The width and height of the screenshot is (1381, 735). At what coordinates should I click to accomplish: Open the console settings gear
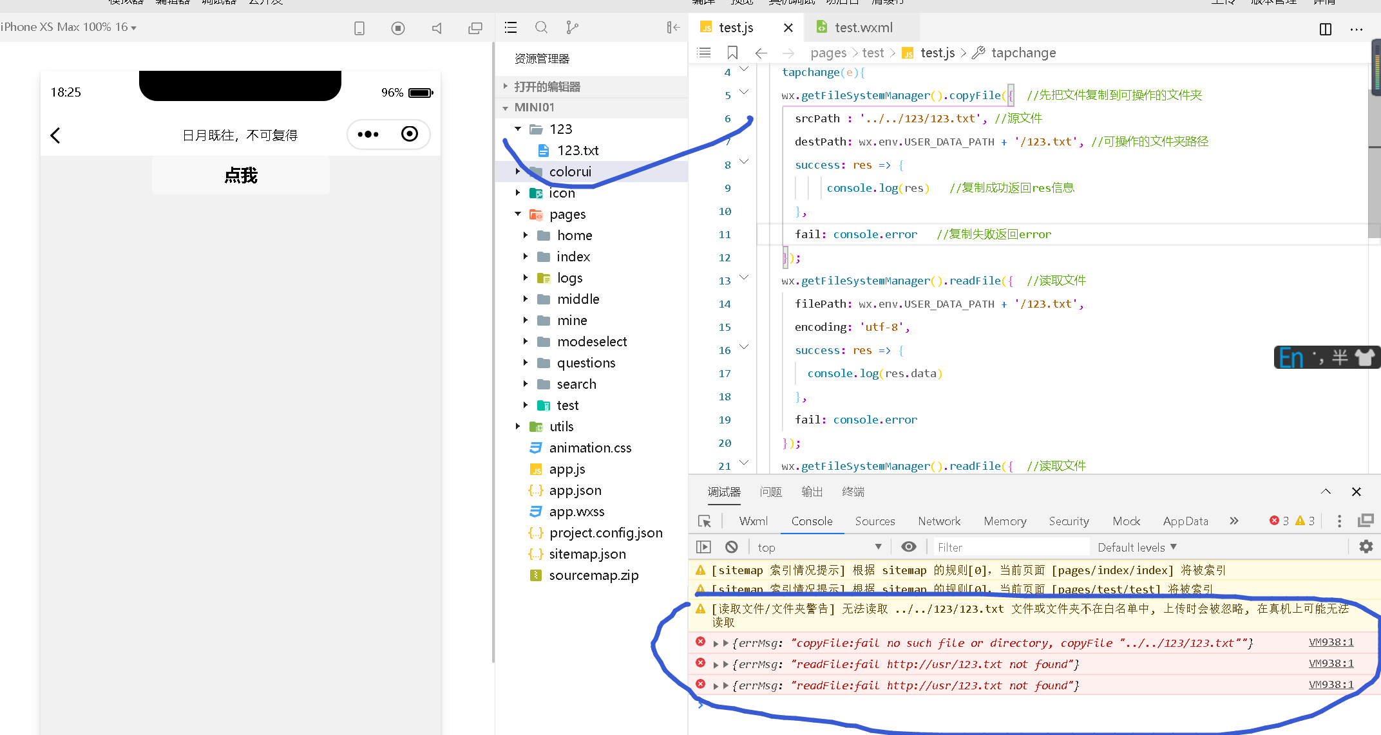coord(1366,547)
